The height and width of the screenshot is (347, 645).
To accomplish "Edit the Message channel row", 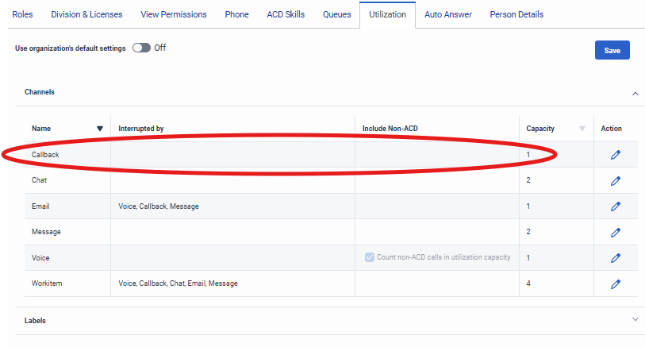I will [616, 233].
